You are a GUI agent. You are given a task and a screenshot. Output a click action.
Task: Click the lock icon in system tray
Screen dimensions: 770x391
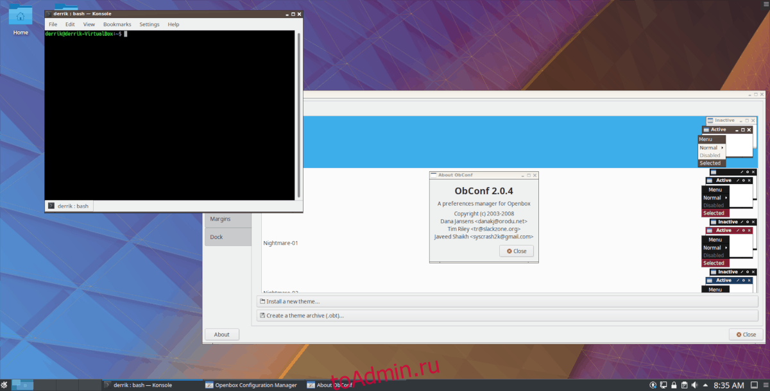tap(674, 385)
